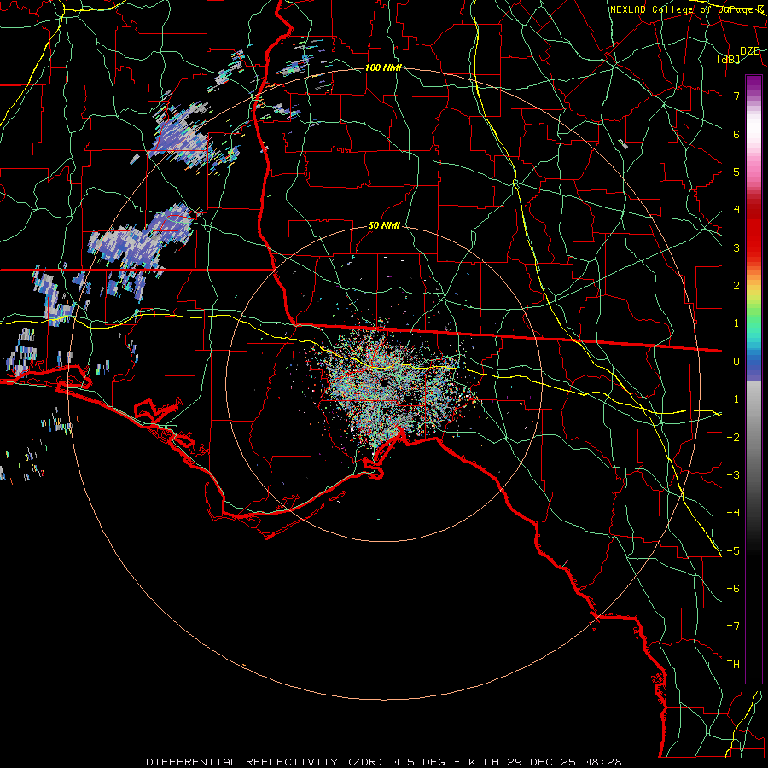Click the 08:28 timestamp

click(605, 762)
